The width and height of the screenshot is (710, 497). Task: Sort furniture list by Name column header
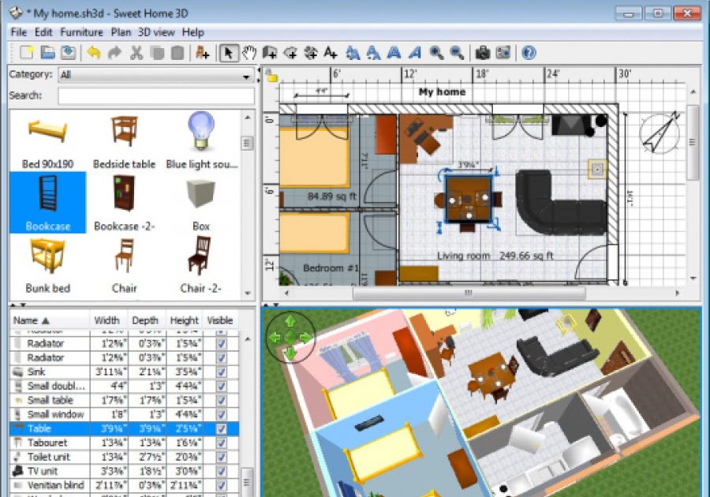(x=50, y=320)
